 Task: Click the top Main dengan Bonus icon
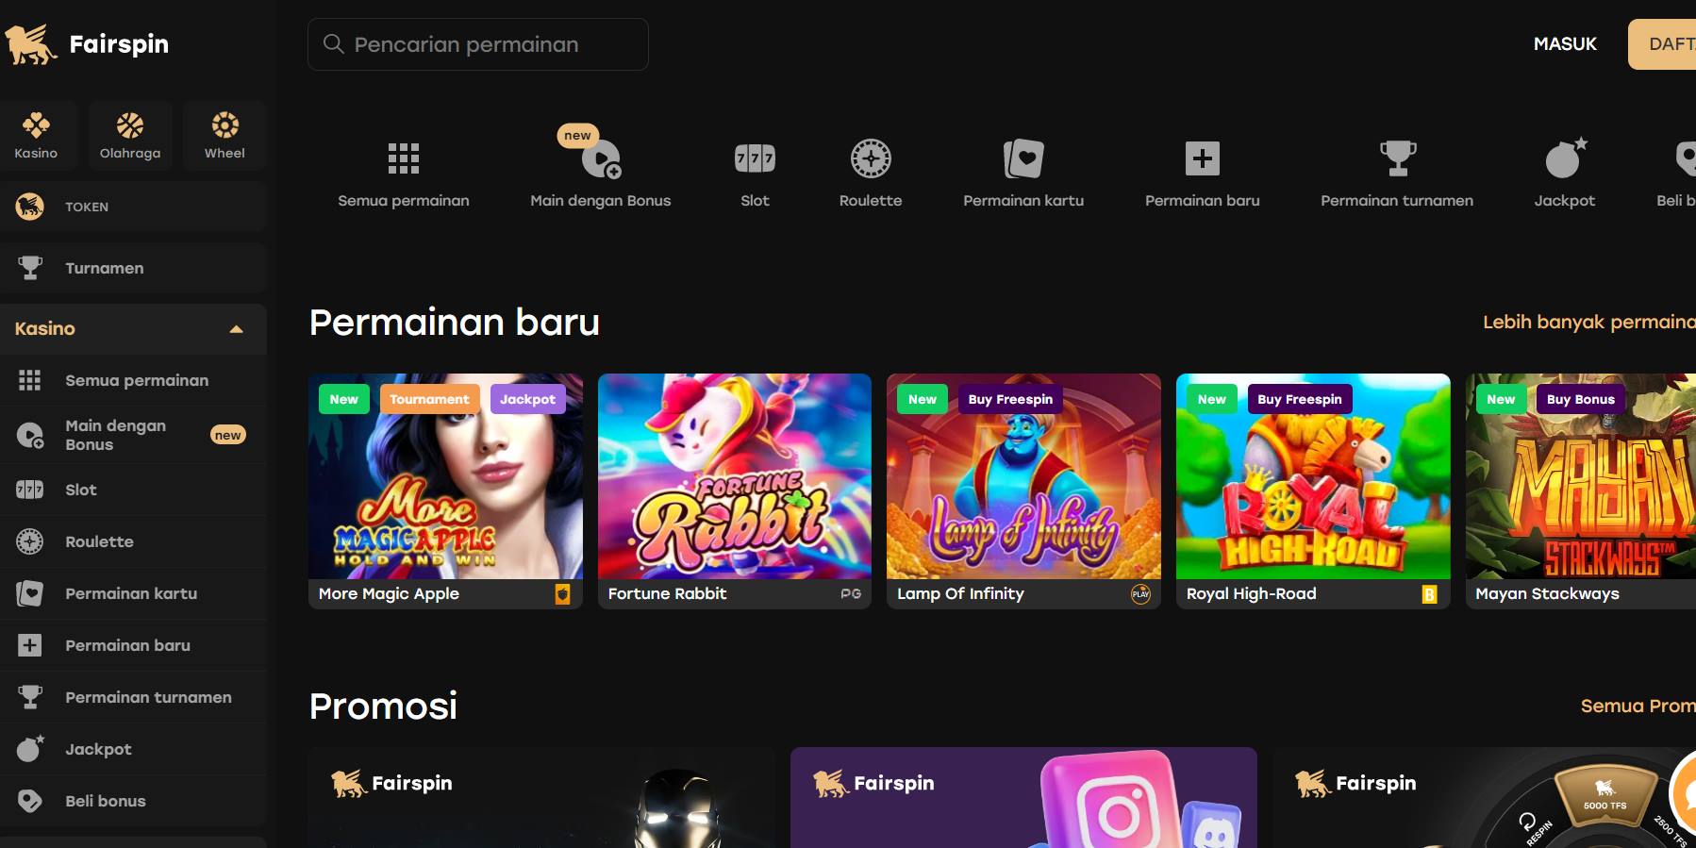click(x=601, y=158)
